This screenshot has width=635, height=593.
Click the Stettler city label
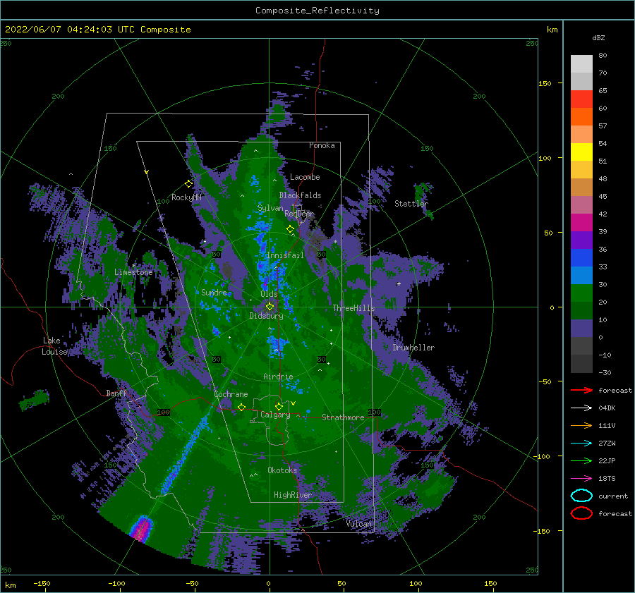[x=411, y=204]
